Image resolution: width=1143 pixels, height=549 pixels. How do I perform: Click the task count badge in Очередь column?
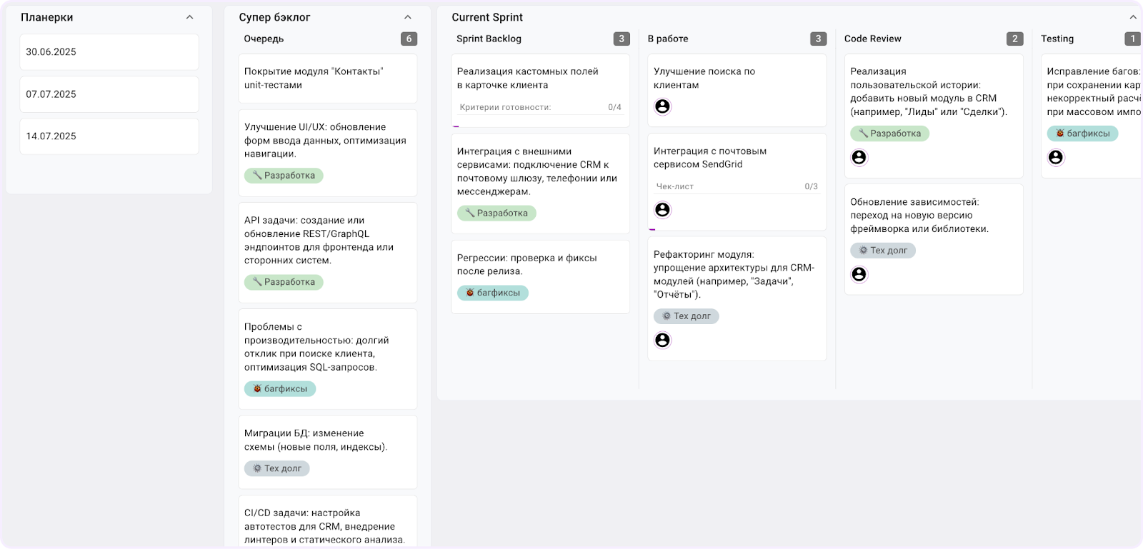pos(409,39)
